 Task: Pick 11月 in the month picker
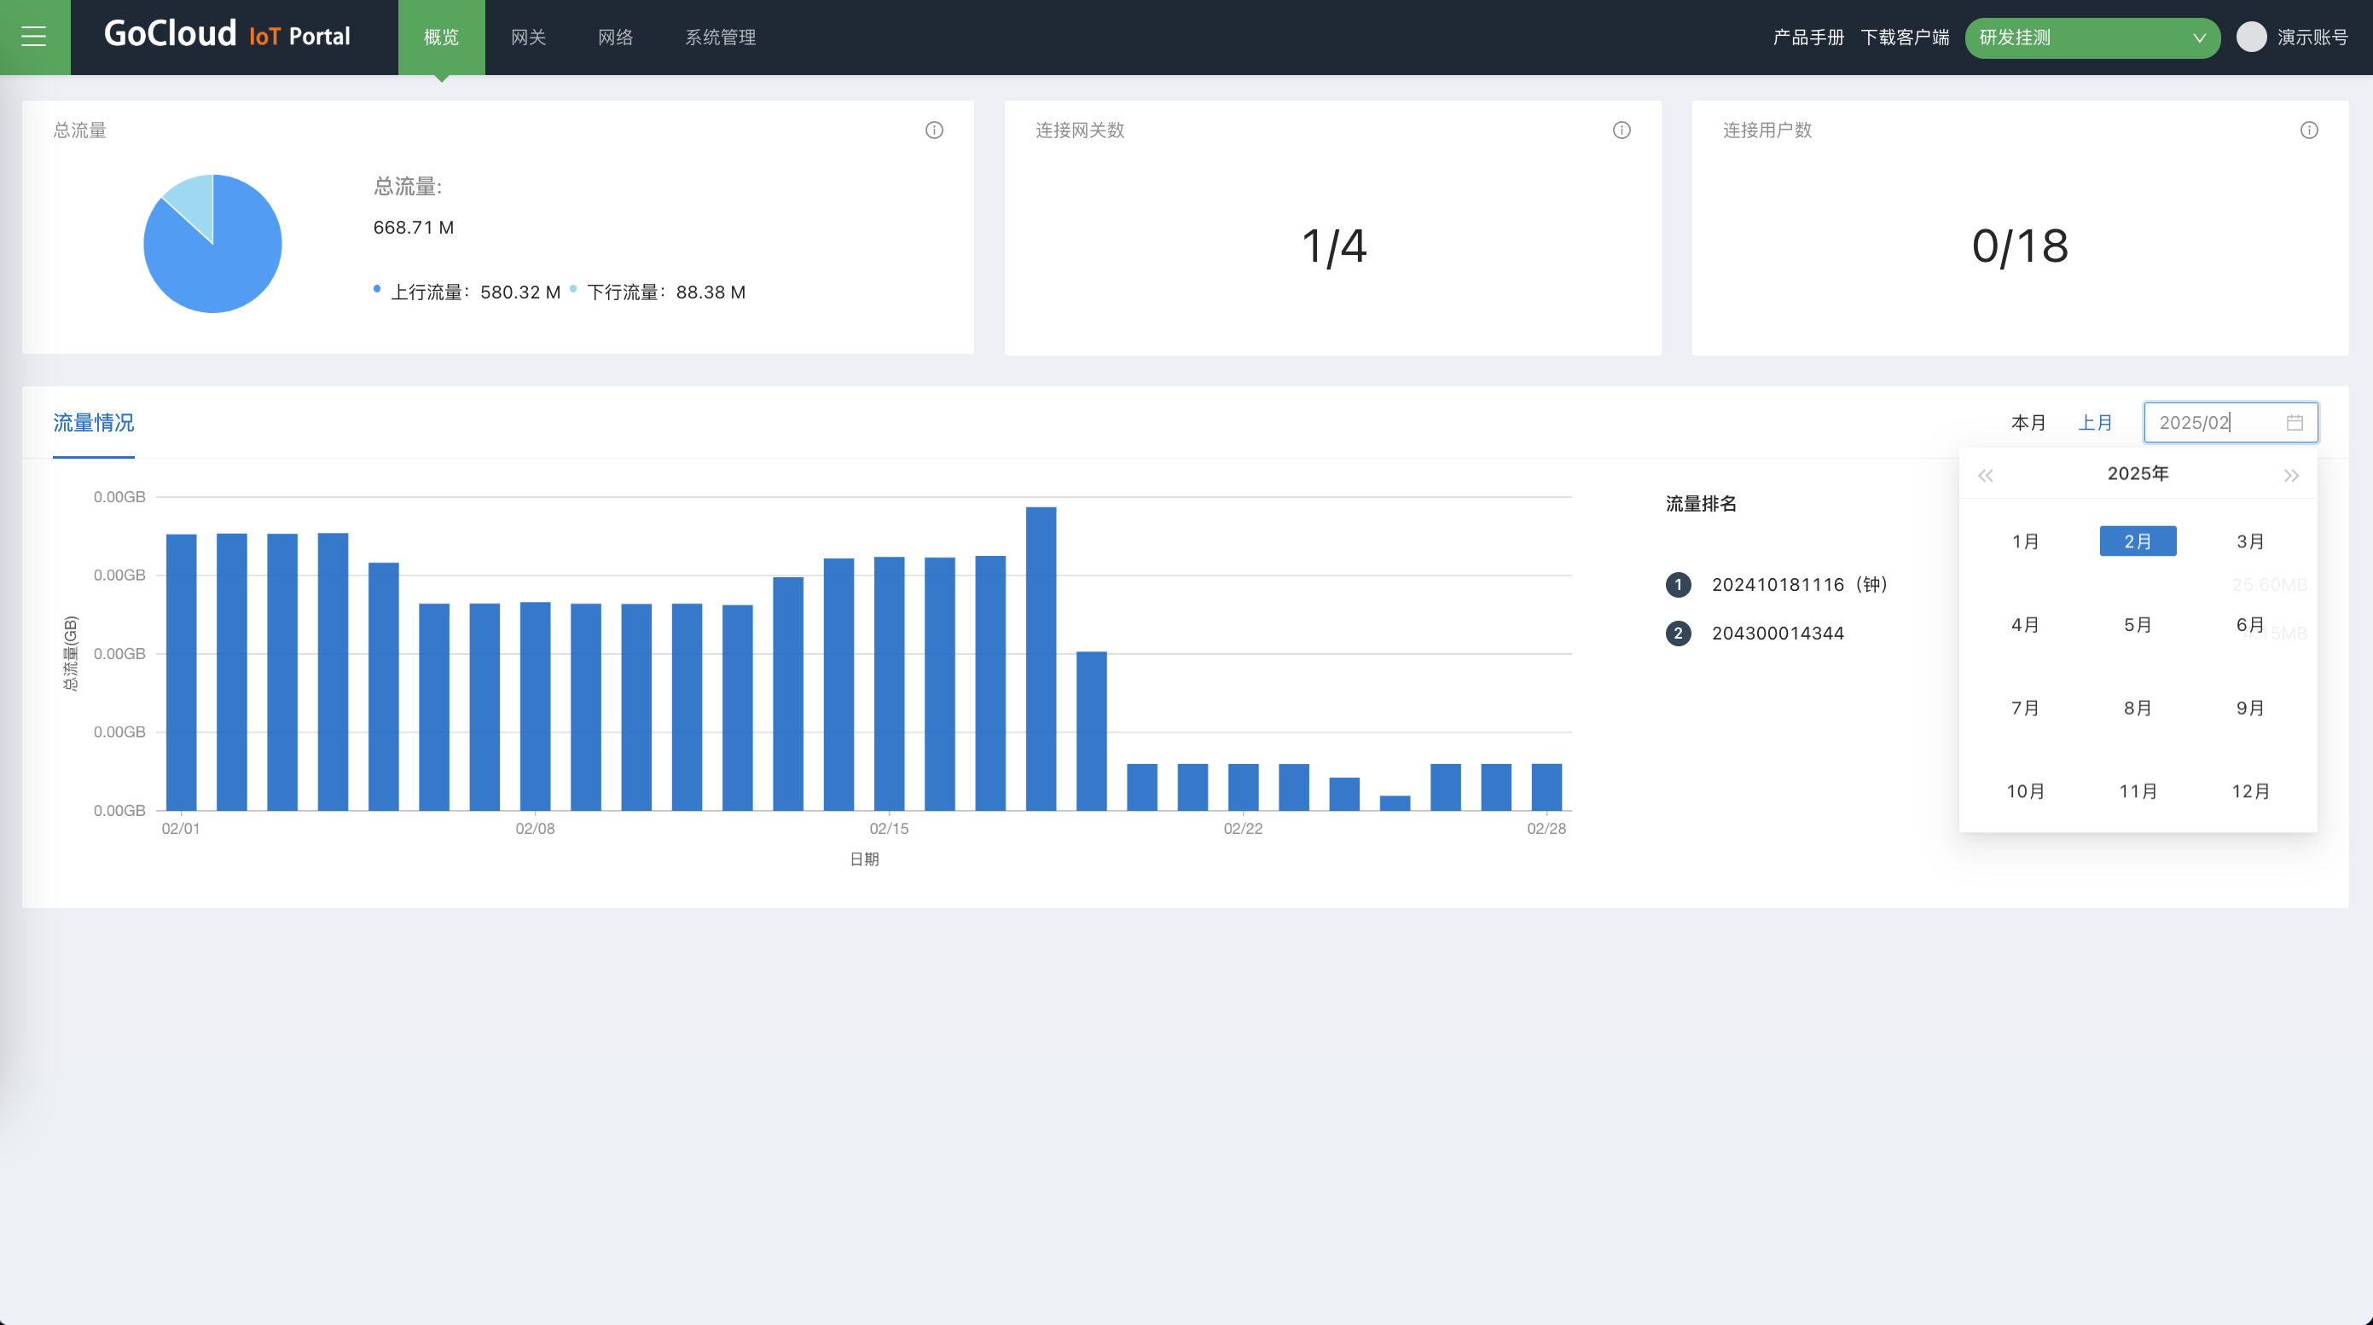(x=2138, y=791)
